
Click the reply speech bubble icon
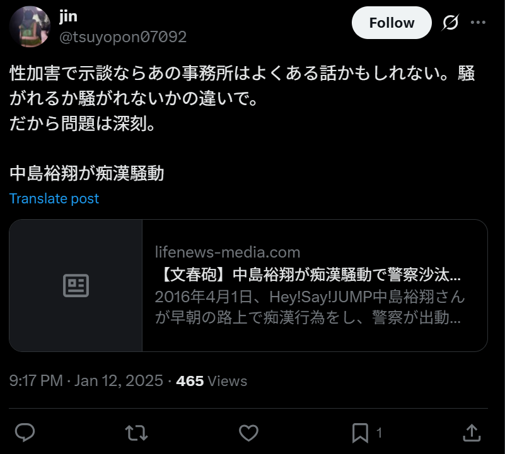click(25, 433)
